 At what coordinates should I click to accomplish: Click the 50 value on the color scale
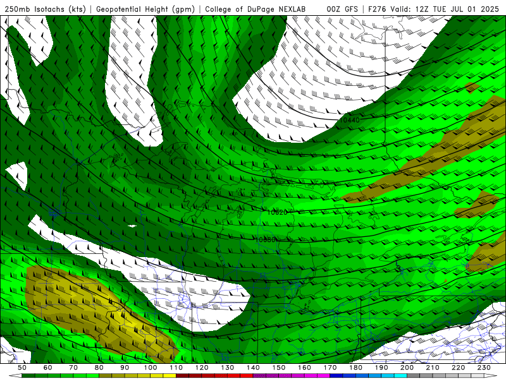coord(22,368)
